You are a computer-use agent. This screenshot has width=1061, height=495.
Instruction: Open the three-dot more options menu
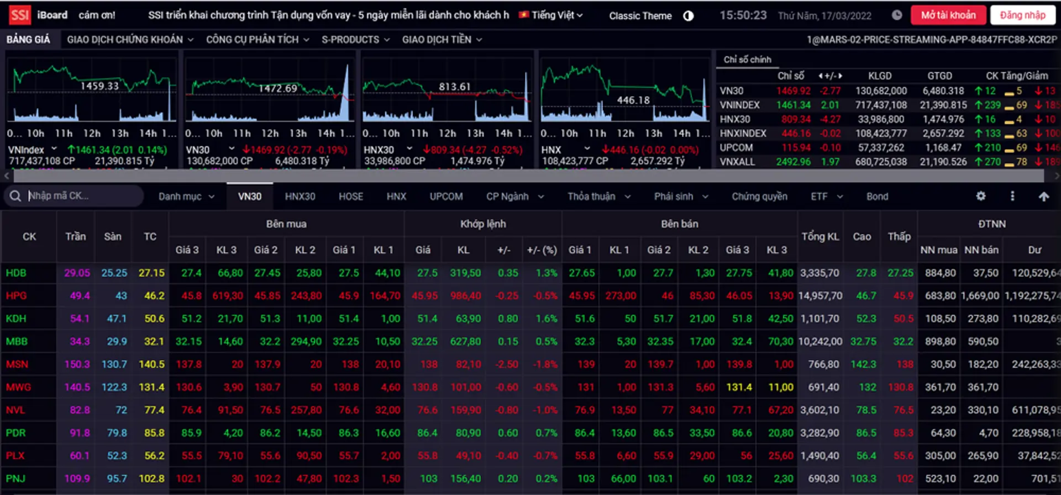click(1012, 196)
